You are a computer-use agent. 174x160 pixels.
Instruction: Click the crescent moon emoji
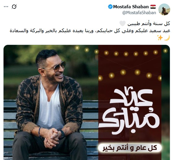pyautogui.click(x=167, y=38)
